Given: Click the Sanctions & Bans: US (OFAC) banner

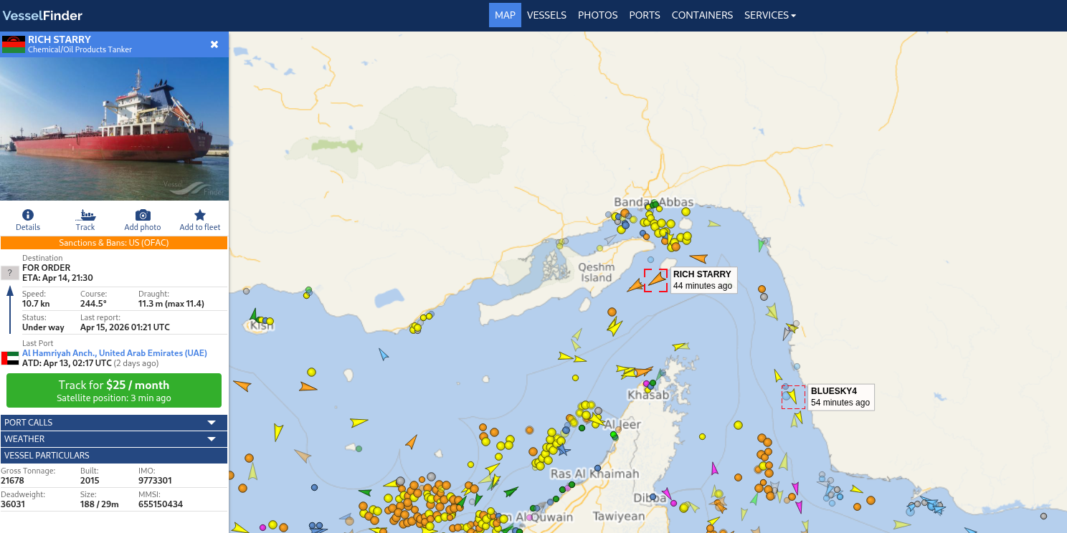Looking at the screenshot, I should click(x=114, y=243).
